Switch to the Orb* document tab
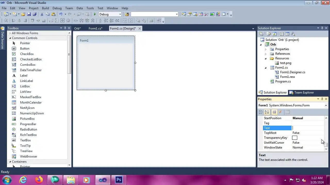 [77, 29]
